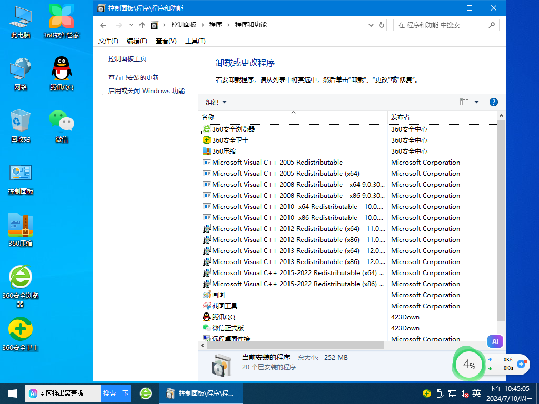
Task: Open the 工具(T) menu
Action: (195, 41)
